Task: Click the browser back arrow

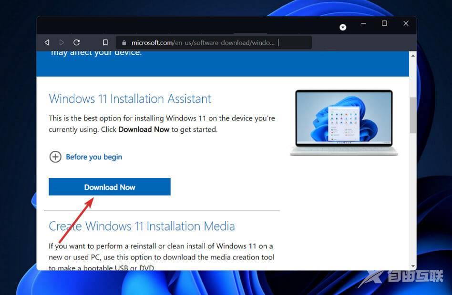Action: tap(46, 42)
